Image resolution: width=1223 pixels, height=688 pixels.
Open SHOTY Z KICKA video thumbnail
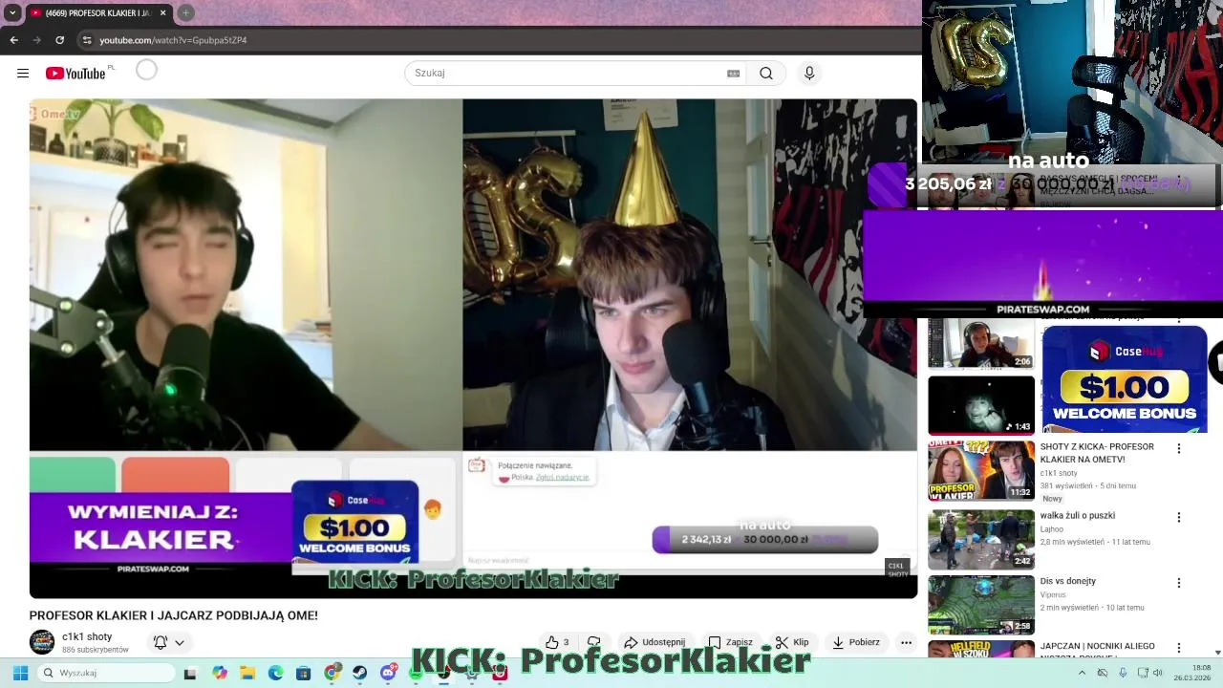(x=981, y=470)
